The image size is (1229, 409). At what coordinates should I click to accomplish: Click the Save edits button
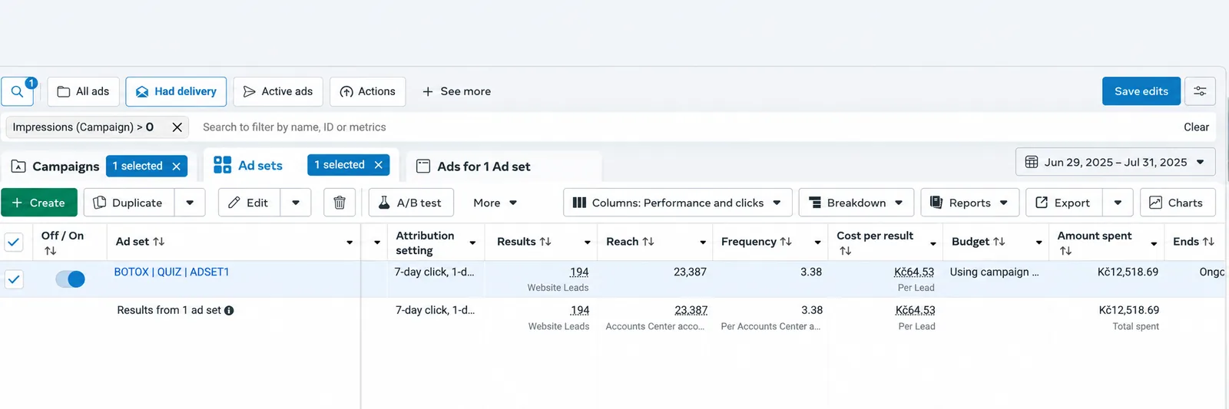click(x=1141, y=91)
